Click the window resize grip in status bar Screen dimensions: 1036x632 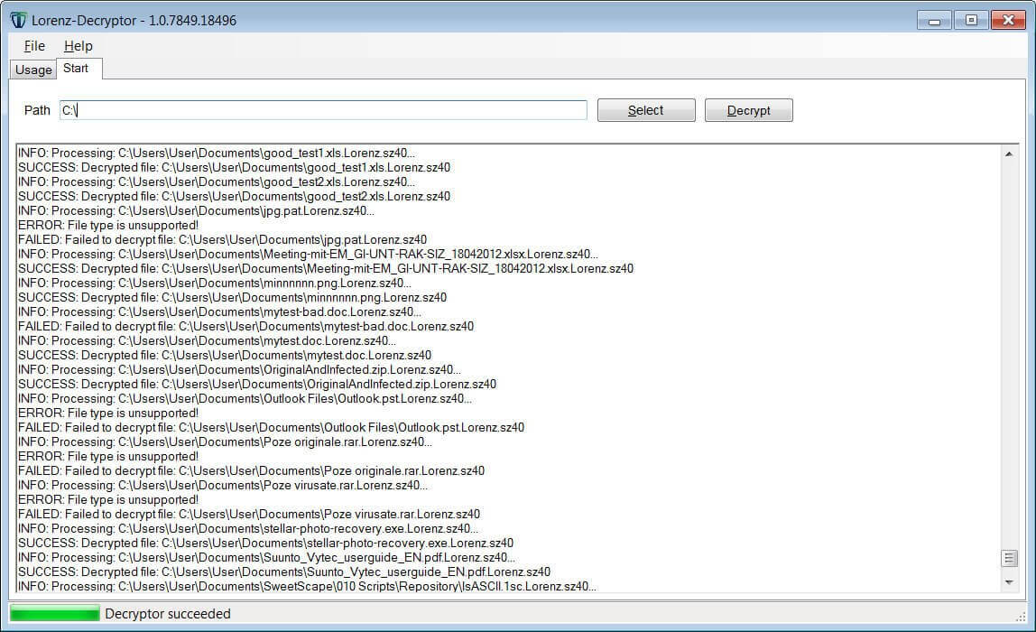[x=1021, y=617]
